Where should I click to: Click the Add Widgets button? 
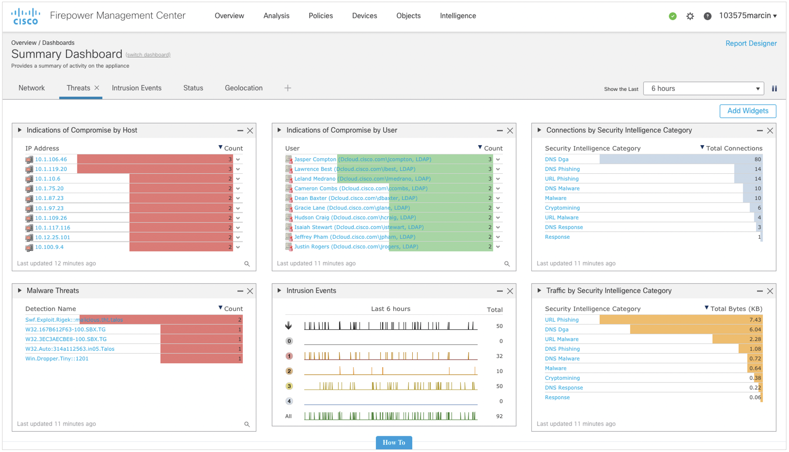(x=748, y=111)
